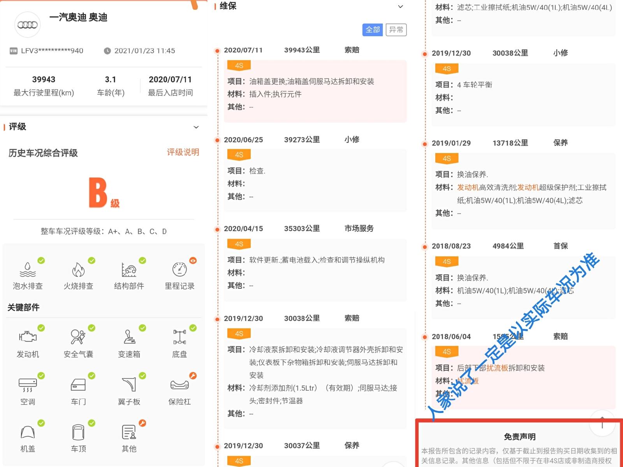This screenshot has width=623, height=467.
Task: Click the 2020/04/15 timeline marker dot
Action: click(217, 230)
